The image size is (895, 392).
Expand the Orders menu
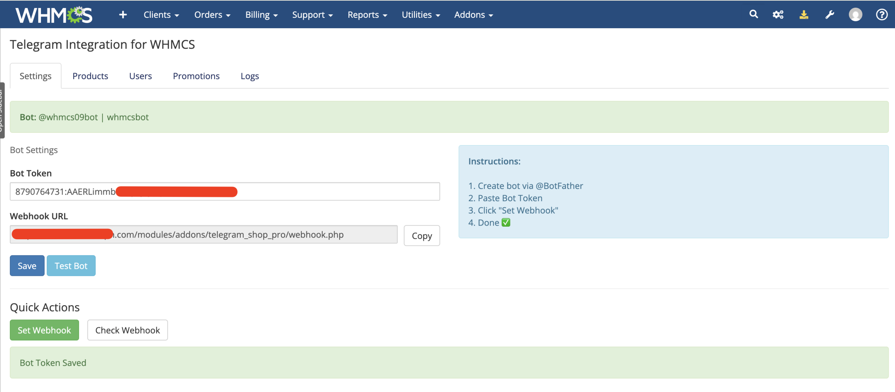click(212, 15)
